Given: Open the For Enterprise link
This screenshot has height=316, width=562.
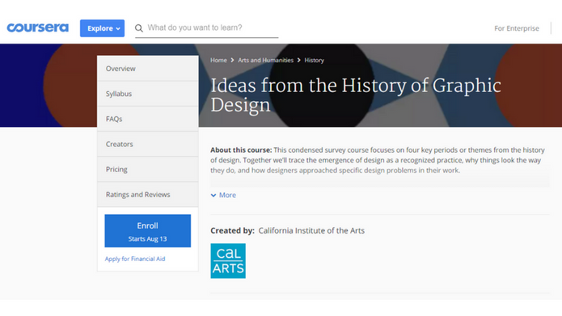Looking at the screenshot, I should pos(517,28).
